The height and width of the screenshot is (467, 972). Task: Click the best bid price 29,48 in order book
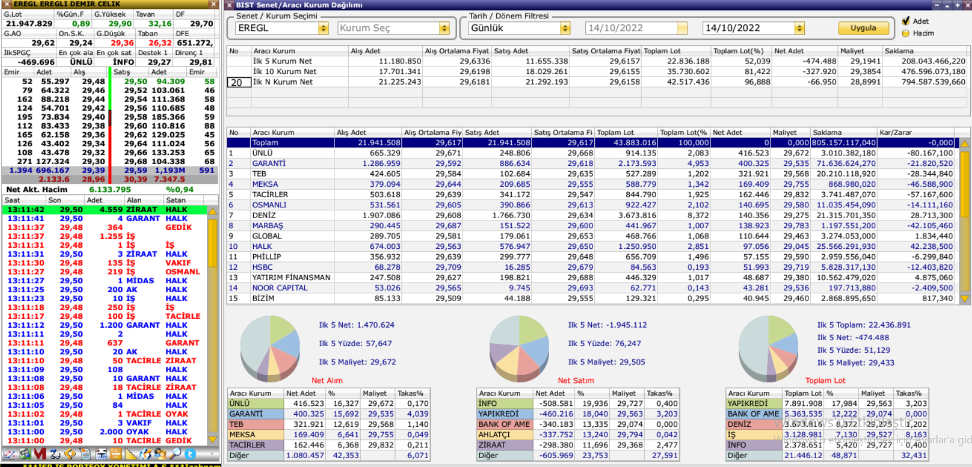click(x=94, y=81)
